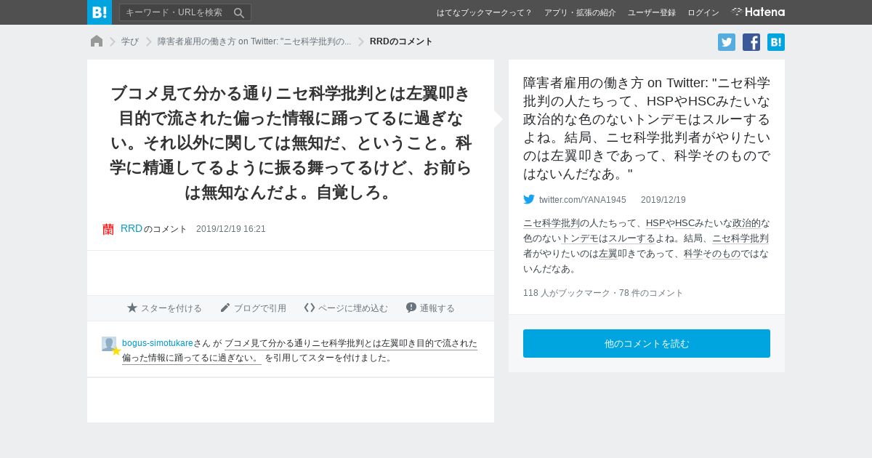Open ログイン in header
Screen dimensions: 872x458
click(703, 12)
